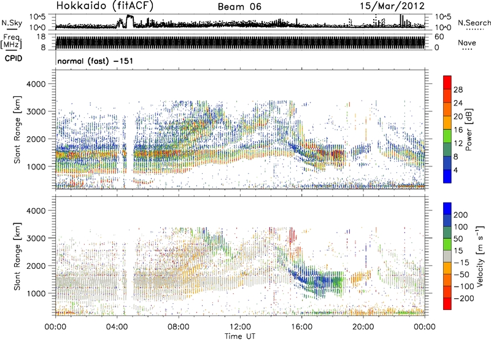Image resolution: width=491 pixels, height=340 pixels.
Task: Select the Slant Range label of power panel
Action: tap(17, 129)
